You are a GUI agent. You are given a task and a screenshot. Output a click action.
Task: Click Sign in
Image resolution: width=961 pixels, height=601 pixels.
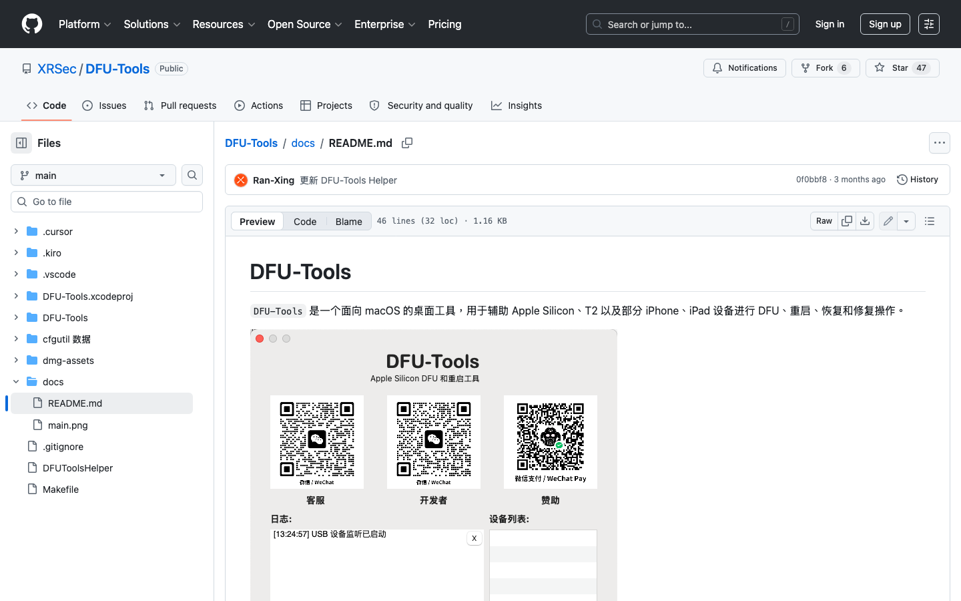tap(830, 24)
